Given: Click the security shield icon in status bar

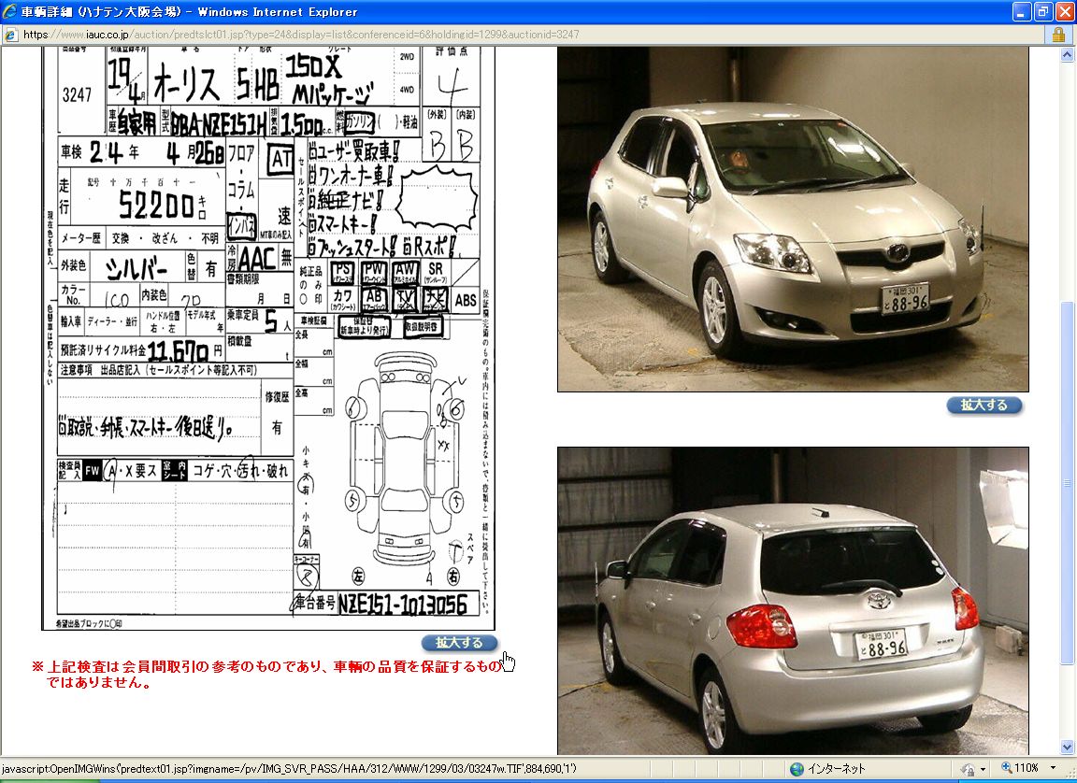Looking at the screenshot, I should click(x=969, y=769).
